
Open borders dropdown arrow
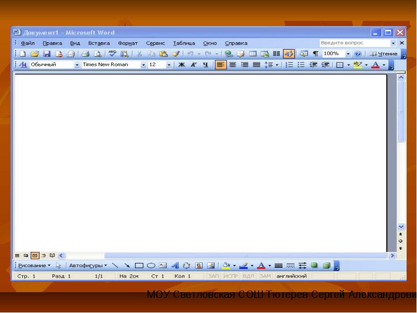coord(348,65)
